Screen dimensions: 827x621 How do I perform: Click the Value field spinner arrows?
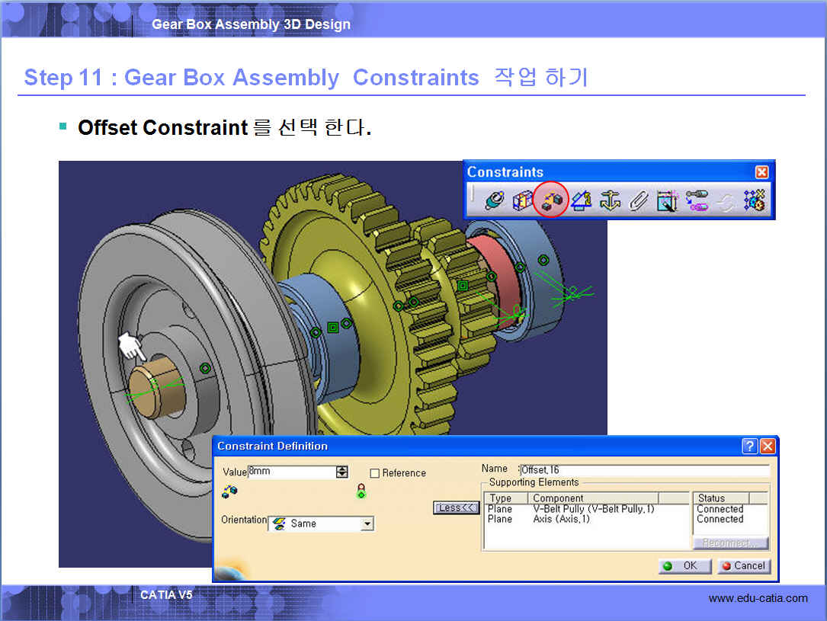click(341, 472)
